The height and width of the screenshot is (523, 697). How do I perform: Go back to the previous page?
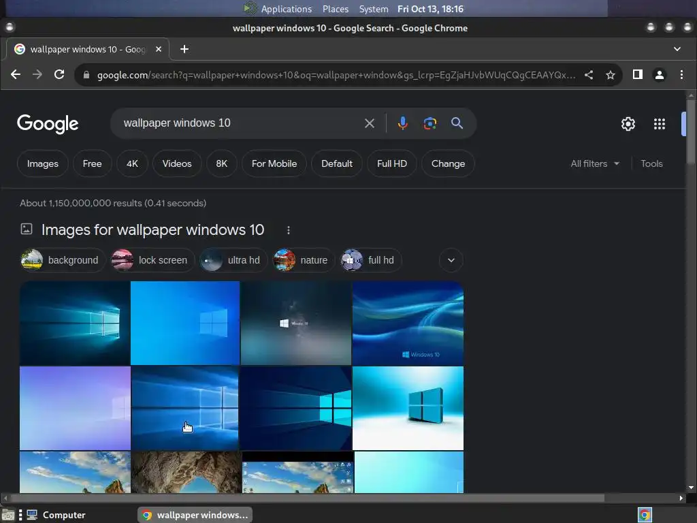coord(16,75)
